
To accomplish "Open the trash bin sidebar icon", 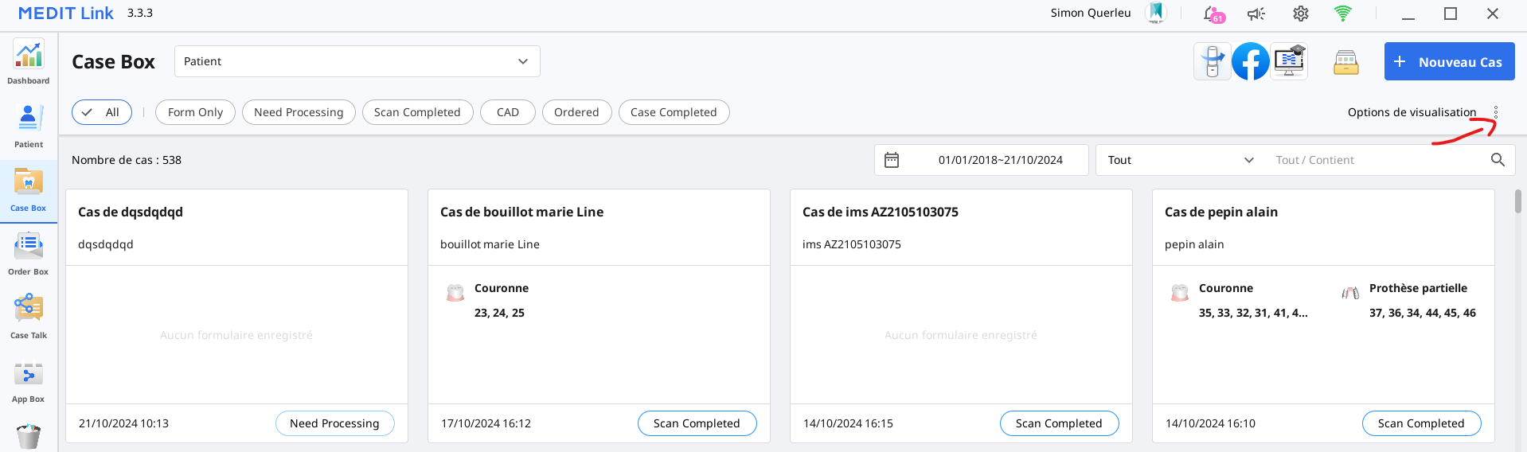I will click(29, 436).
